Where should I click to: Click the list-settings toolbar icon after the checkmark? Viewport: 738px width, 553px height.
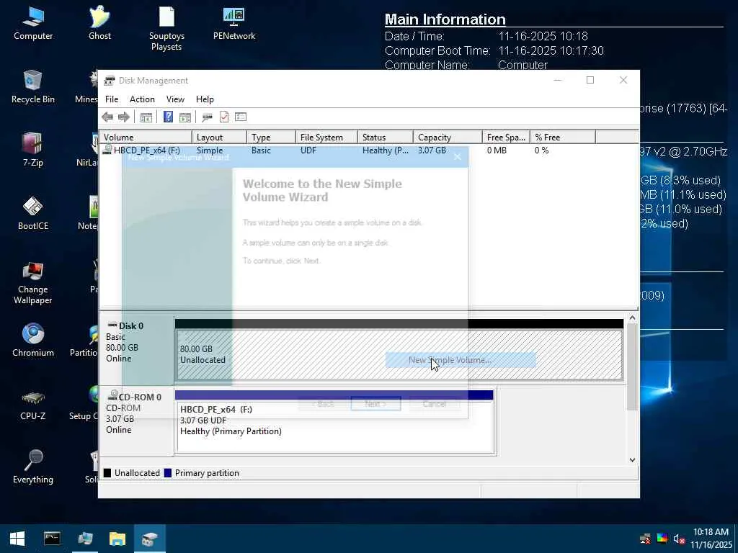pyautogui.click(x=241, y=117)
